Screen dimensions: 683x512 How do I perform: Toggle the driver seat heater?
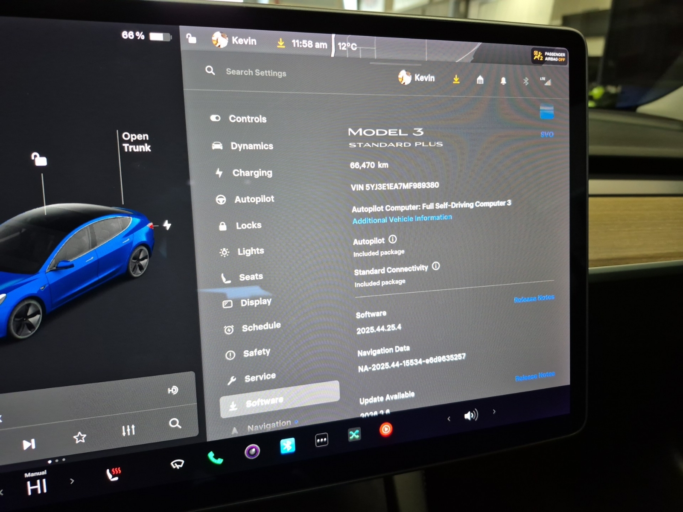point(114,474)
